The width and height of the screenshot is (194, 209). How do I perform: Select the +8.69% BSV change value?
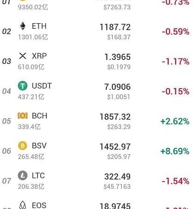point(175,151)
